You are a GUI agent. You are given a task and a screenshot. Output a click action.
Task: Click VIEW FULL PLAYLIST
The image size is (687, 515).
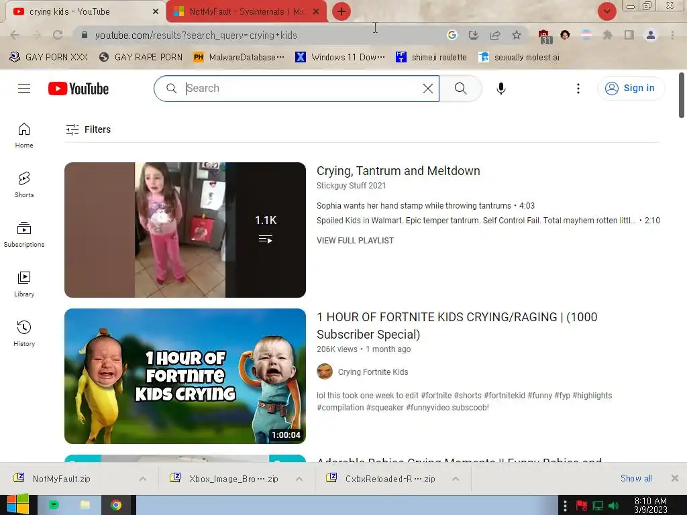pyautogui.click(x=356, y=241)
